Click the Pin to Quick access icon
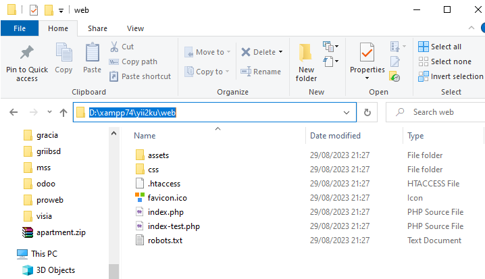 pyautogui.click(x=27, y=52)
